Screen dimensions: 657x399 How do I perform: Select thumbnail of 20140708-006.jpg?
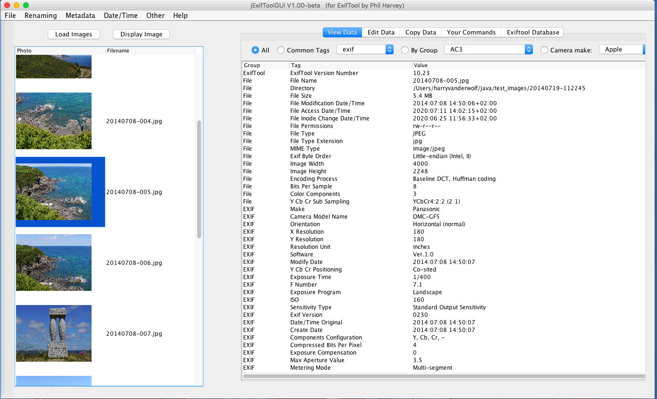tap(54, 263)
